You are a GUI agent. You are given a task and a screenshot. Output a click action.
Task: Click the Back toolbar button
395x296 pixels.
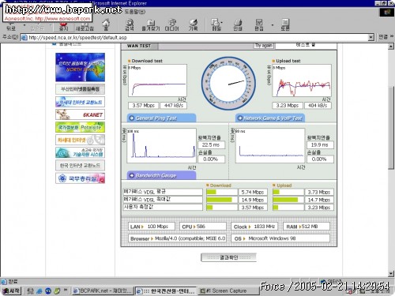coord(11,26)
